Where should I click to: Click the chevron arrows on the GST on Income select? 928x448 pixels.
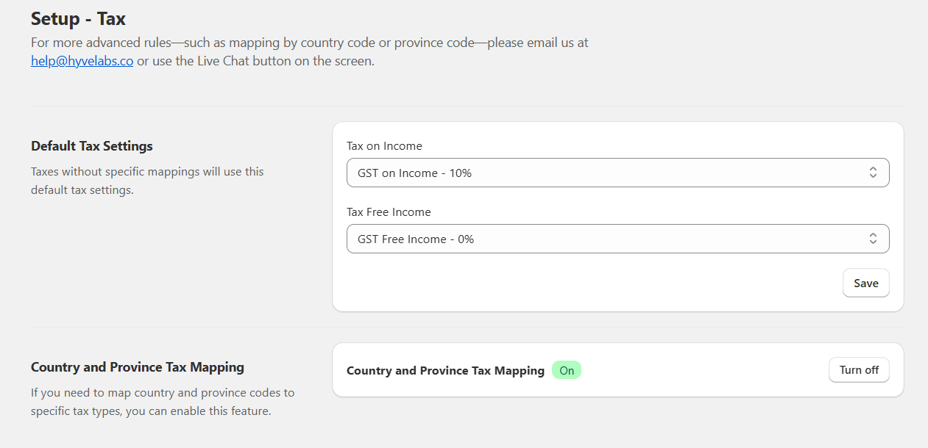tap(872, 173)
